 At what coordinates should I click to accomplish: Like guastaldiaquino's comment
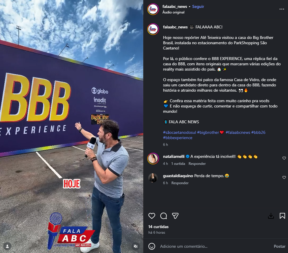tap(284, 177)
